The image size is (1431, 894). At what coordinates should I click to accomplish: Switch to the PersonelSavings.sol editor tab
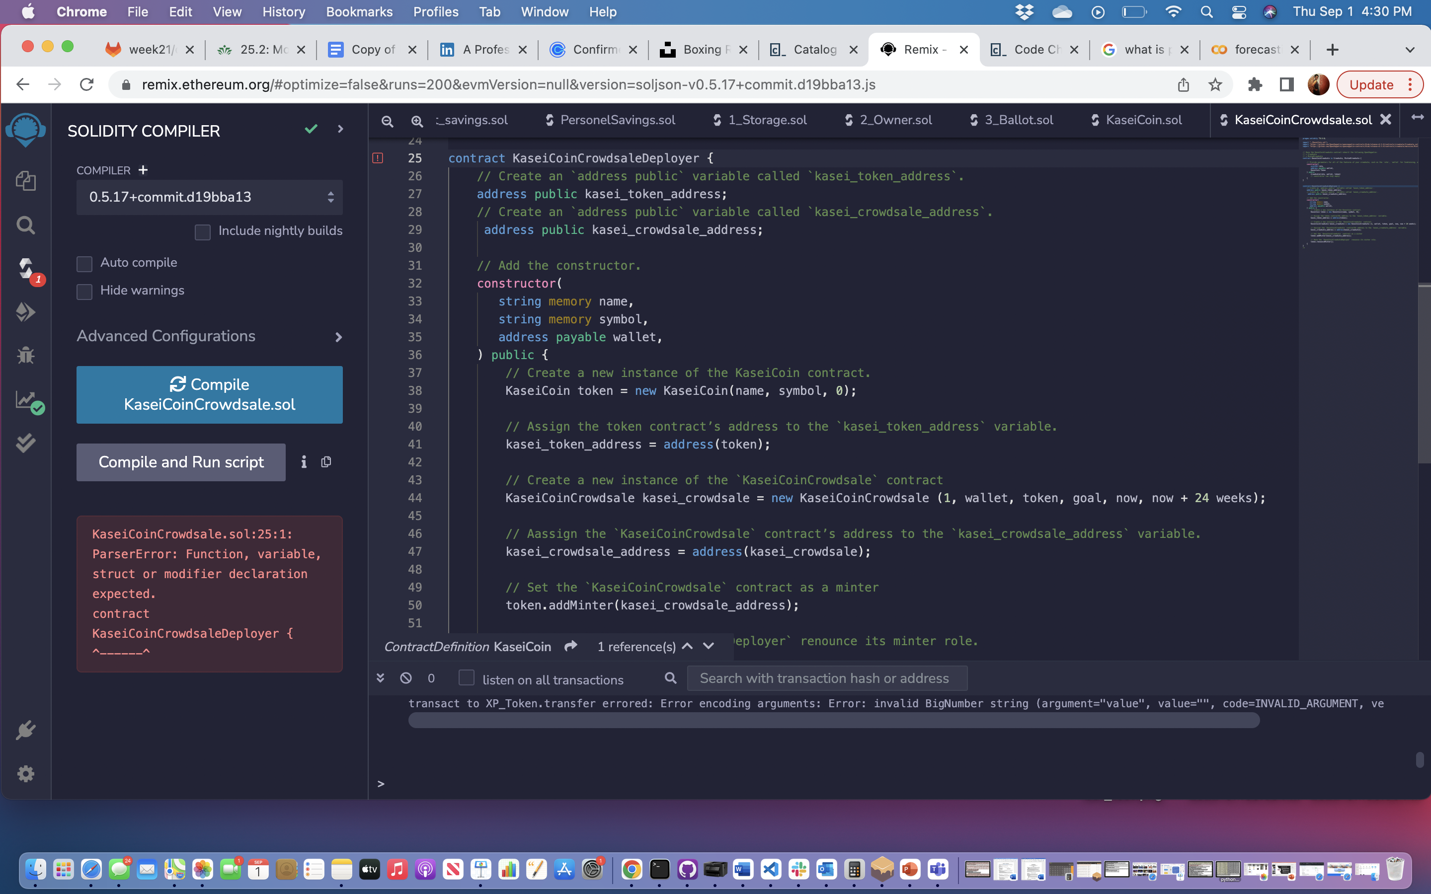point(611,120)
